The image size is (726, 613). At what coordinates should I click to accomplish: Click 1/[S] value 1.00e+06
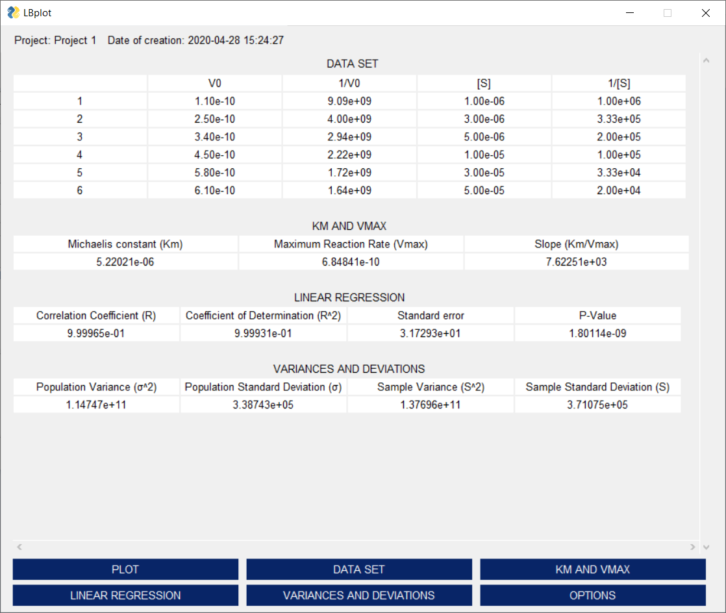tap(619, 101)
